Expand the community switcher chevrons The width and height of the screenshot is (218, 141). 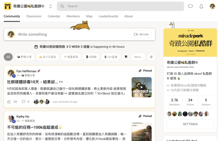(51, 6)
